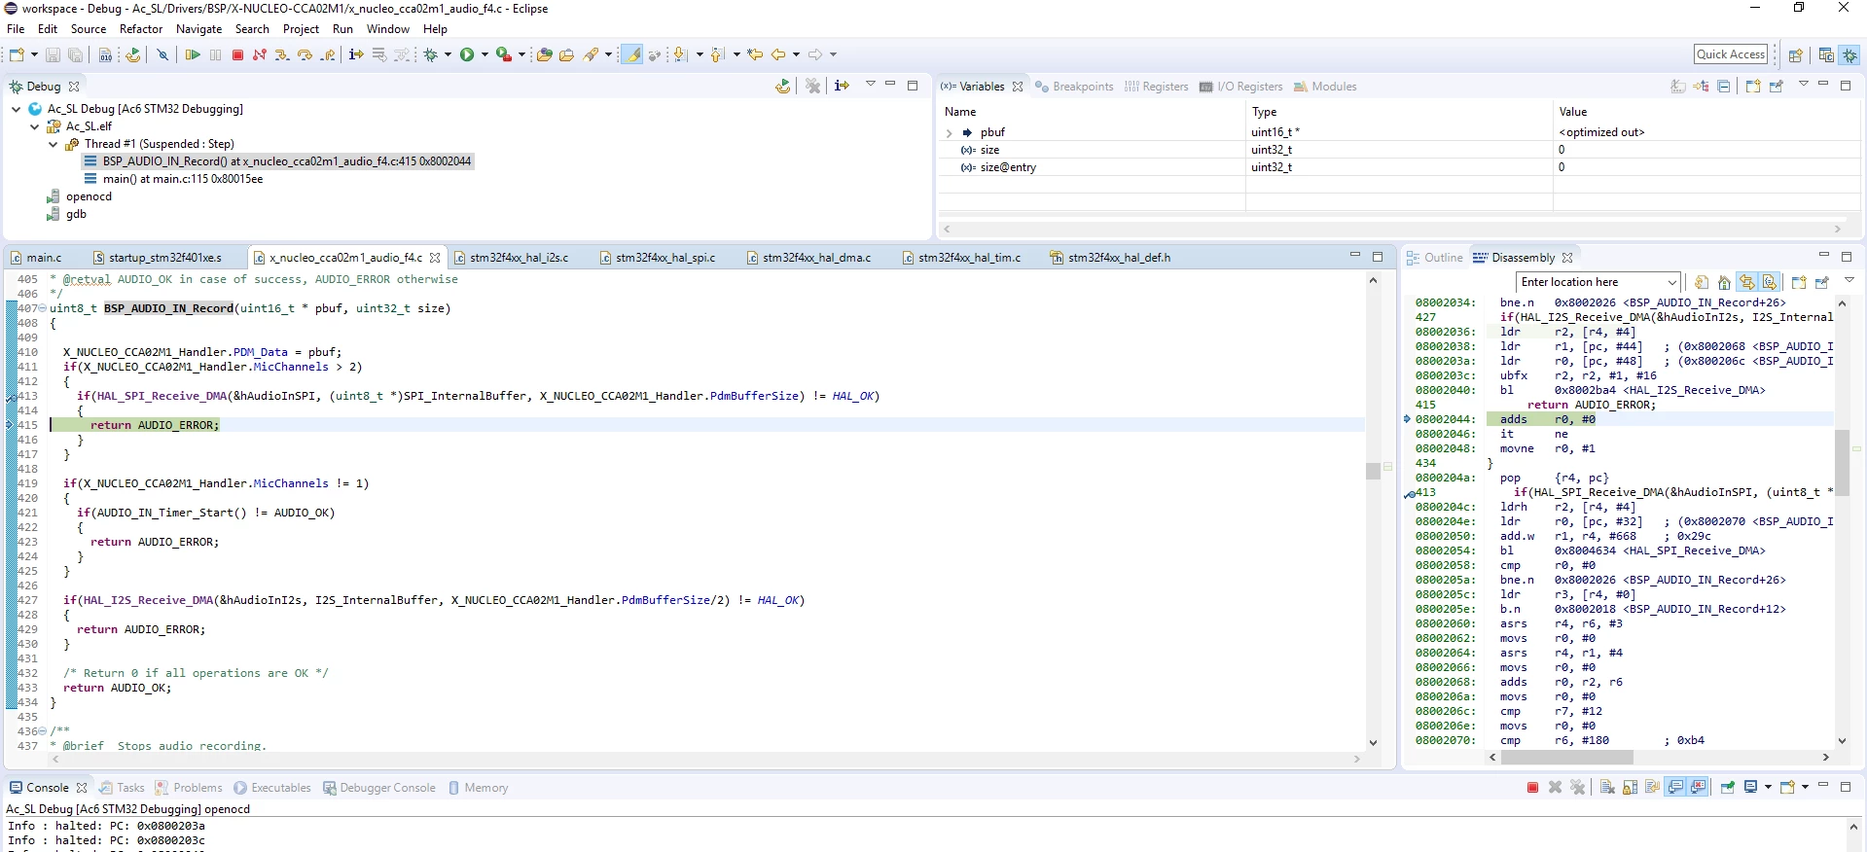Viewport: 1867px width, 852px height.
Task: Click the Disassembly Home icon
Action: point(1724,282)
